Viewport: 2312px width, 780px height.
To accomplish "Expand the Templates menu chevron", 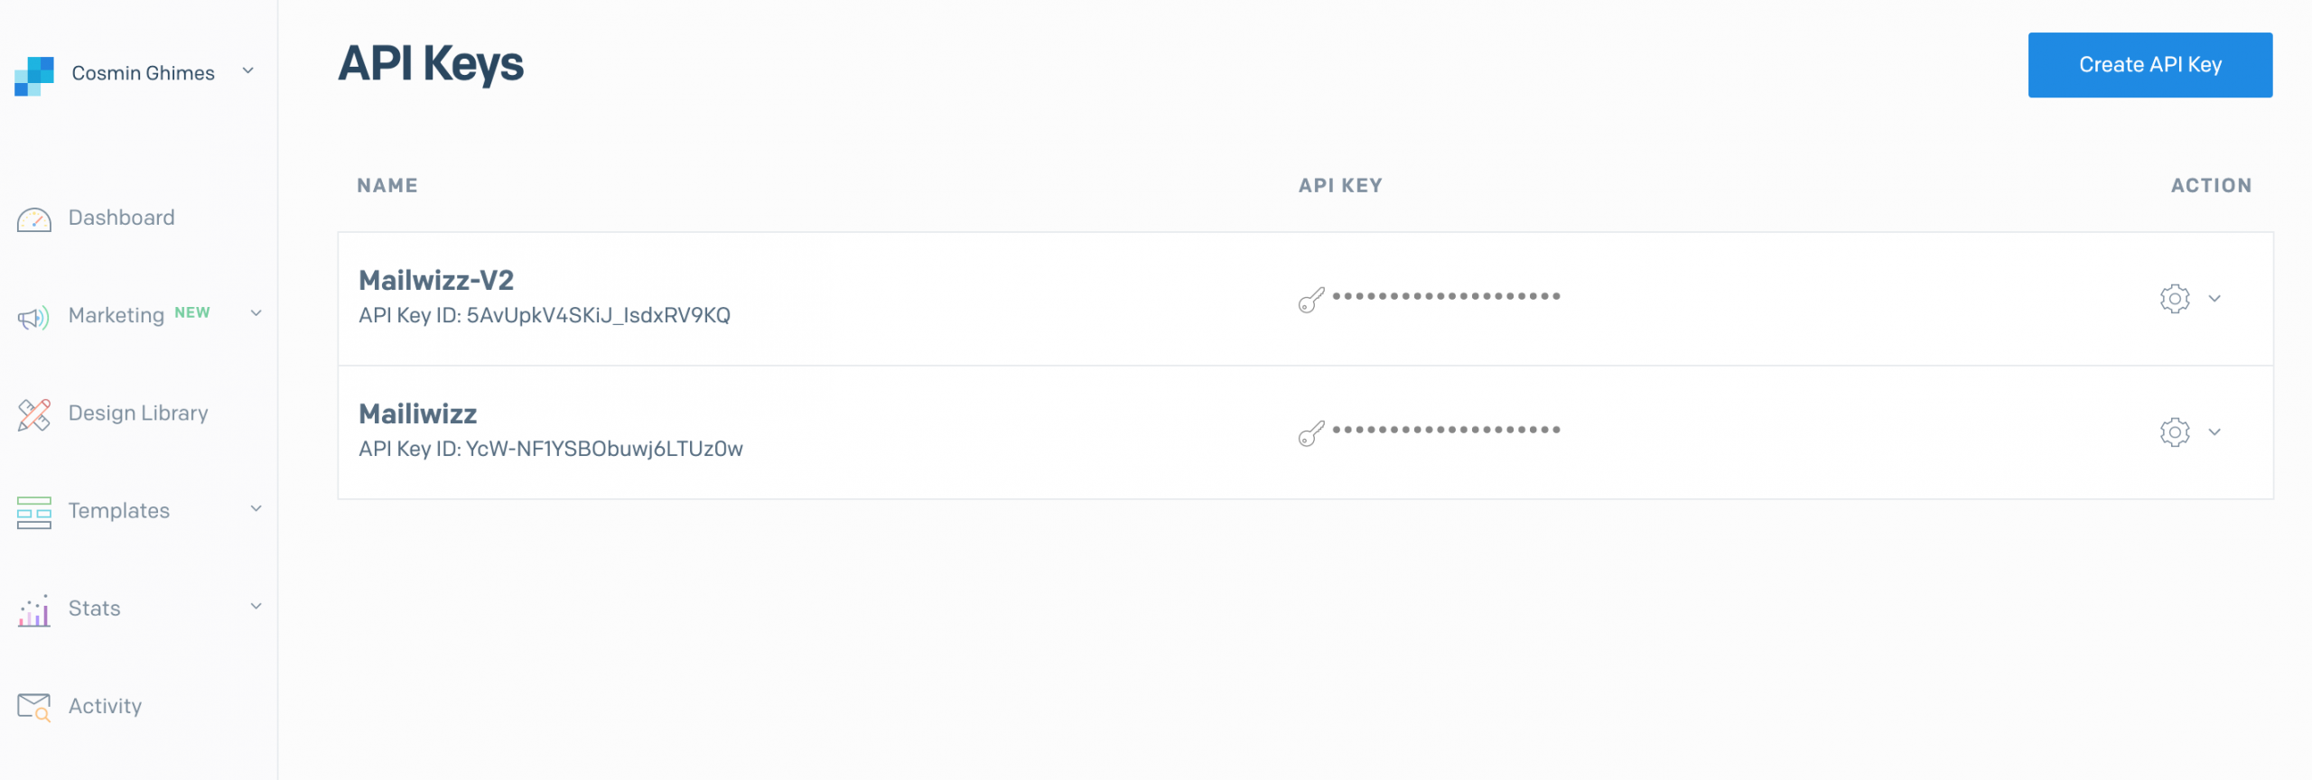I will tap(256, 508).
